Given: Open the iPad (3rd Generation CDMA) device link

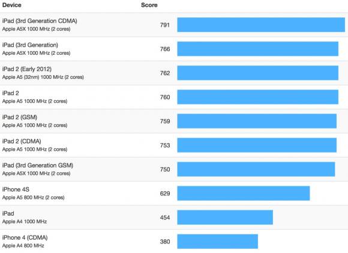Looking at the screenshot, I should (40, 21).
